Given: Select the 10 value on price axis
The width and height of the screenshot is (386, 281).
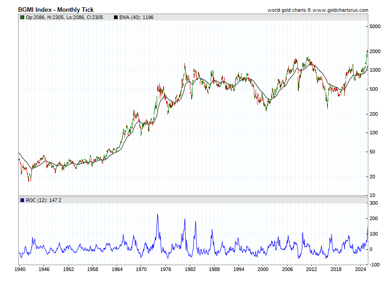Looking at the screenshot, I should tap(372, 195).
